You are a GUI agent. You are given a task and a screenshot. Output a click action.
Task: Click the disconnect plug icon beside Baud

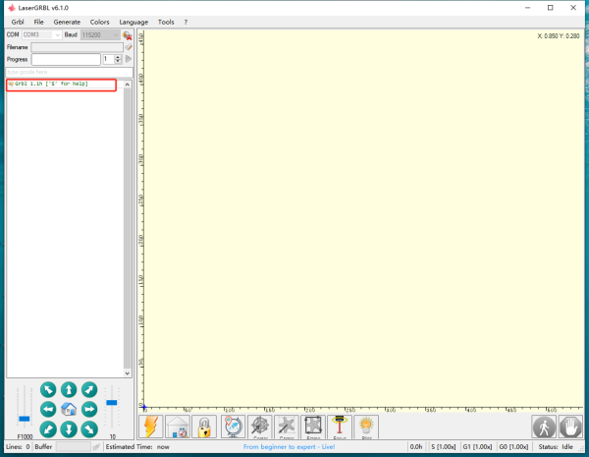(x=128, y=34)
